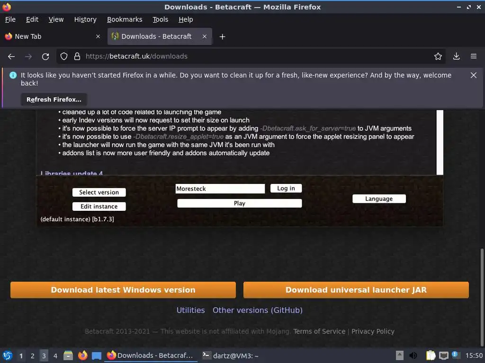
Task: Open the View menu
Action: click(56, 19)
